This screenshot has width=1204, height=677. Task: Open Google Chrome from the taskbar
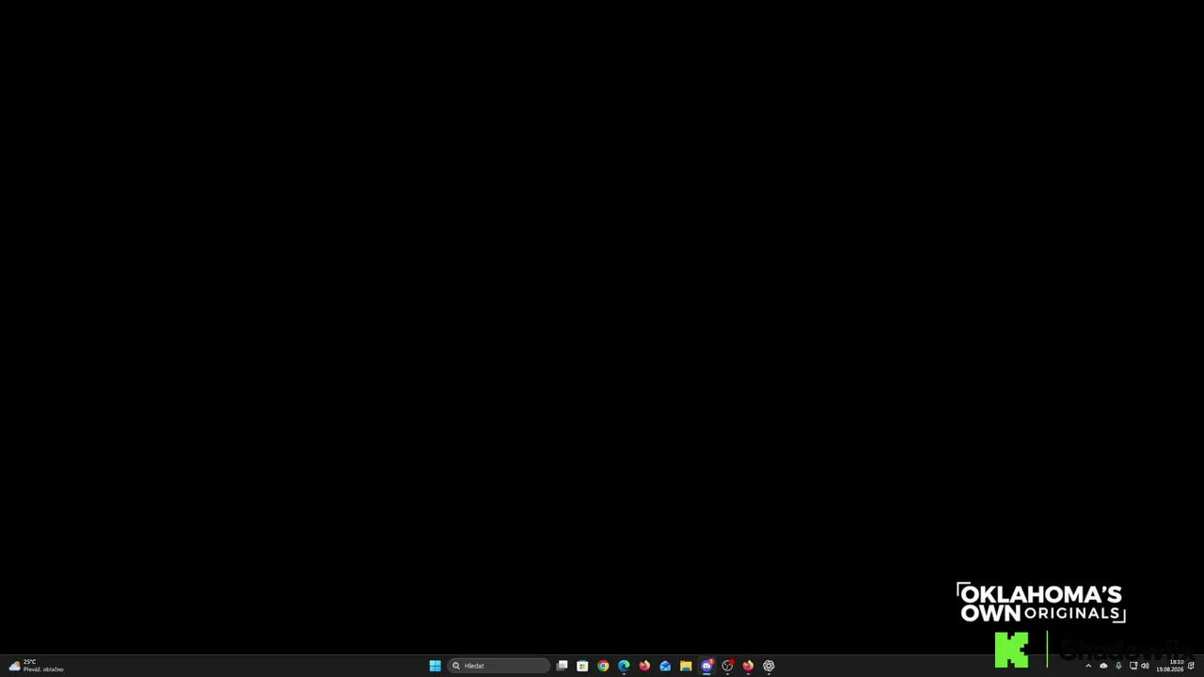(603, 666)
